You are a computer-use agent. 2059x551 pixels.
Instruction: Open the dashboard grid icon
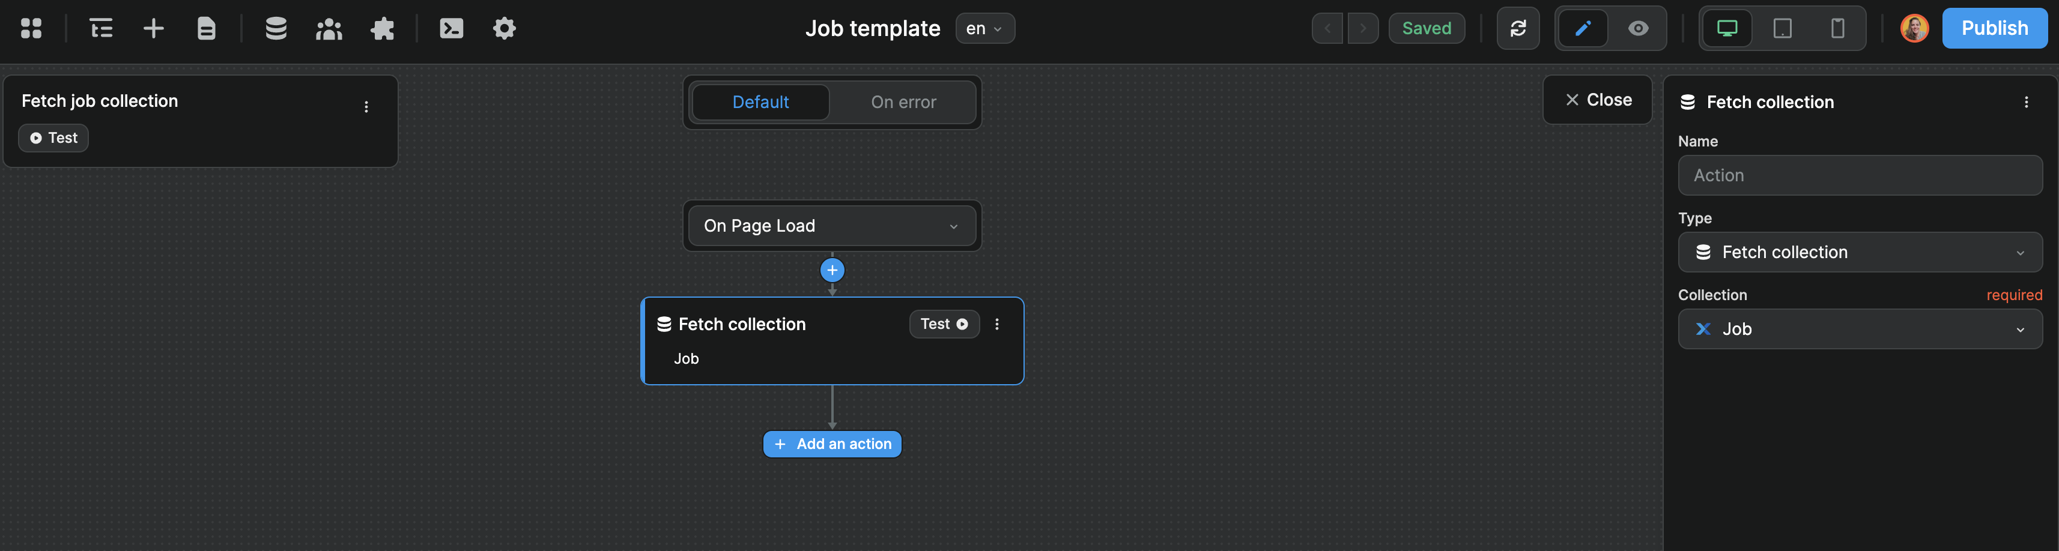pyautogui.click(x=32, y=28)
